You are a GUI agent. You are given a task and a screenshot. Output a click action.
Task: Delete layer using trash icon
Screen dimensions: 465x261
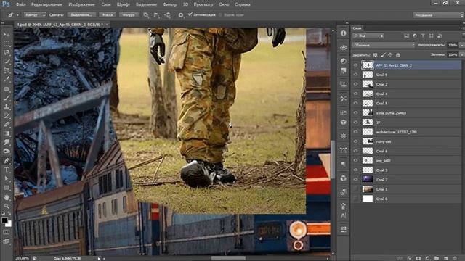(x=455, y=258)
